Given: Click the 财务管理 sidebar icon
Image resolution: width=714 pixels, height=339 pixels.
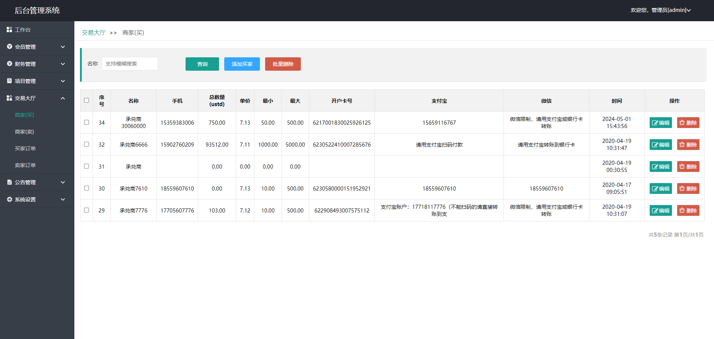Looking at the screenshot, I should click(x=9, y=64).
